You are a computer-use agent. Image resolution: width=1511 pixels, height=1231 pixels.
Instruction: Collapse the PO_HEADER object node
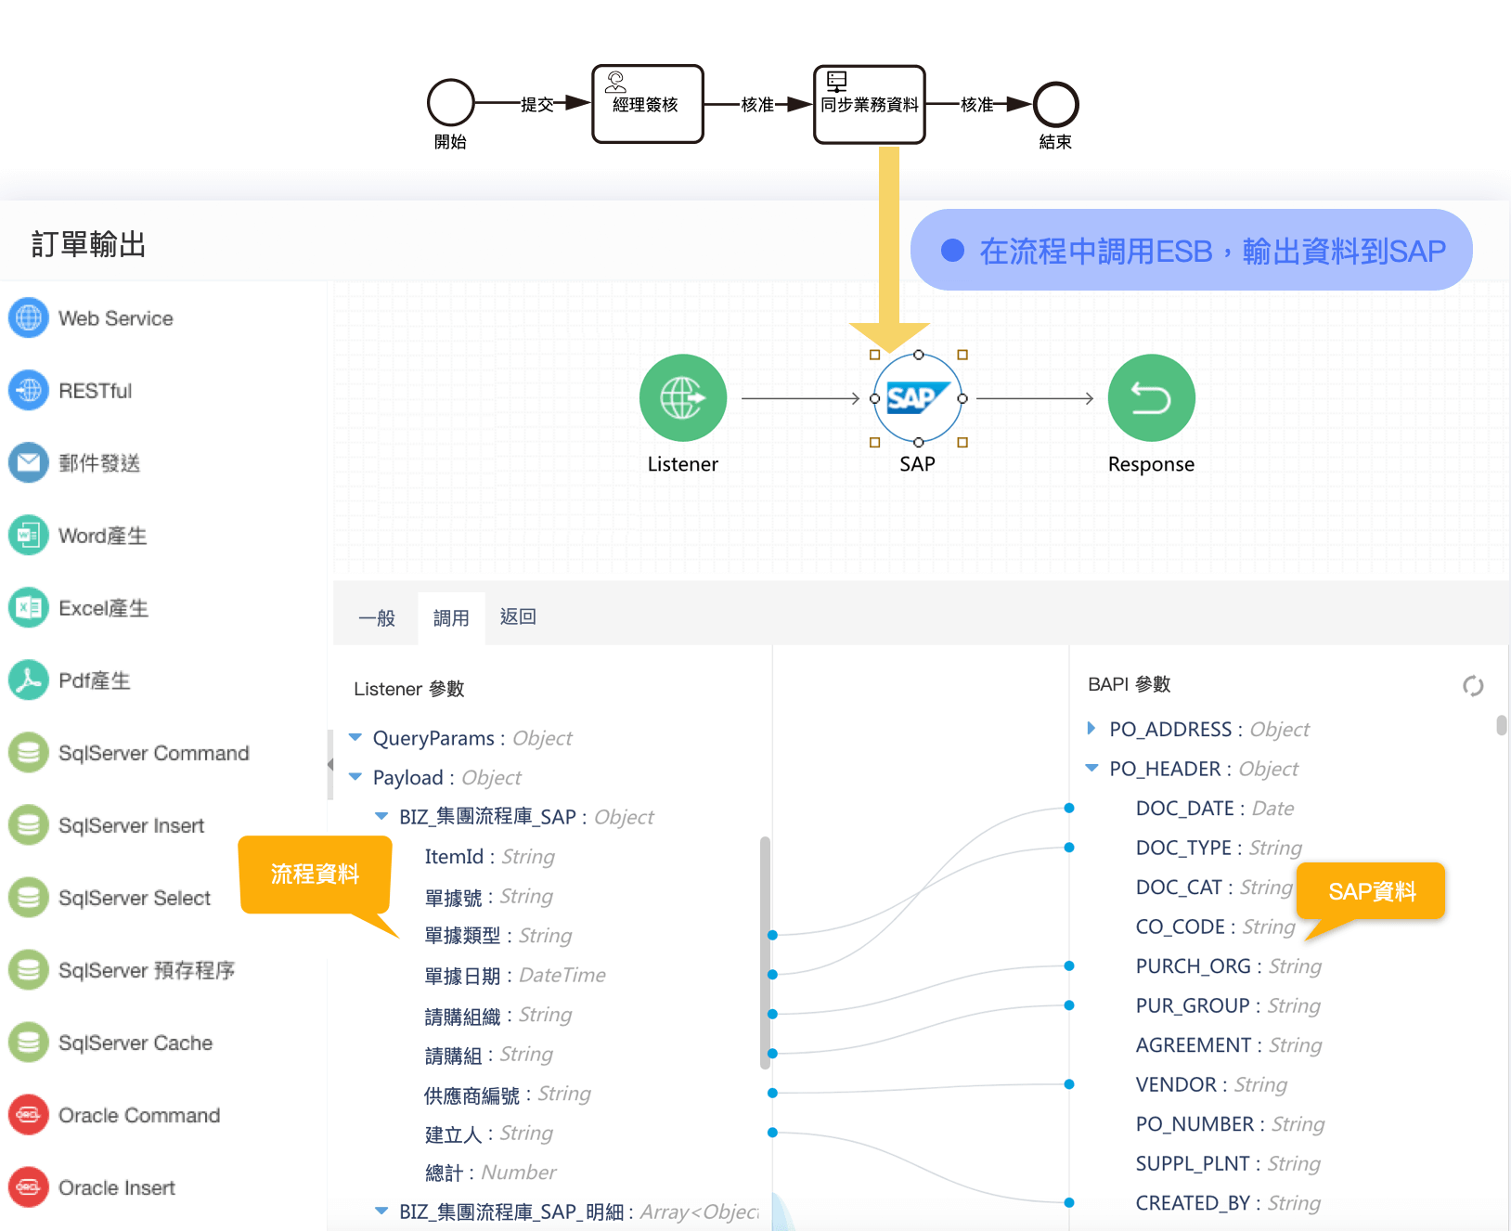[1091, 769]
